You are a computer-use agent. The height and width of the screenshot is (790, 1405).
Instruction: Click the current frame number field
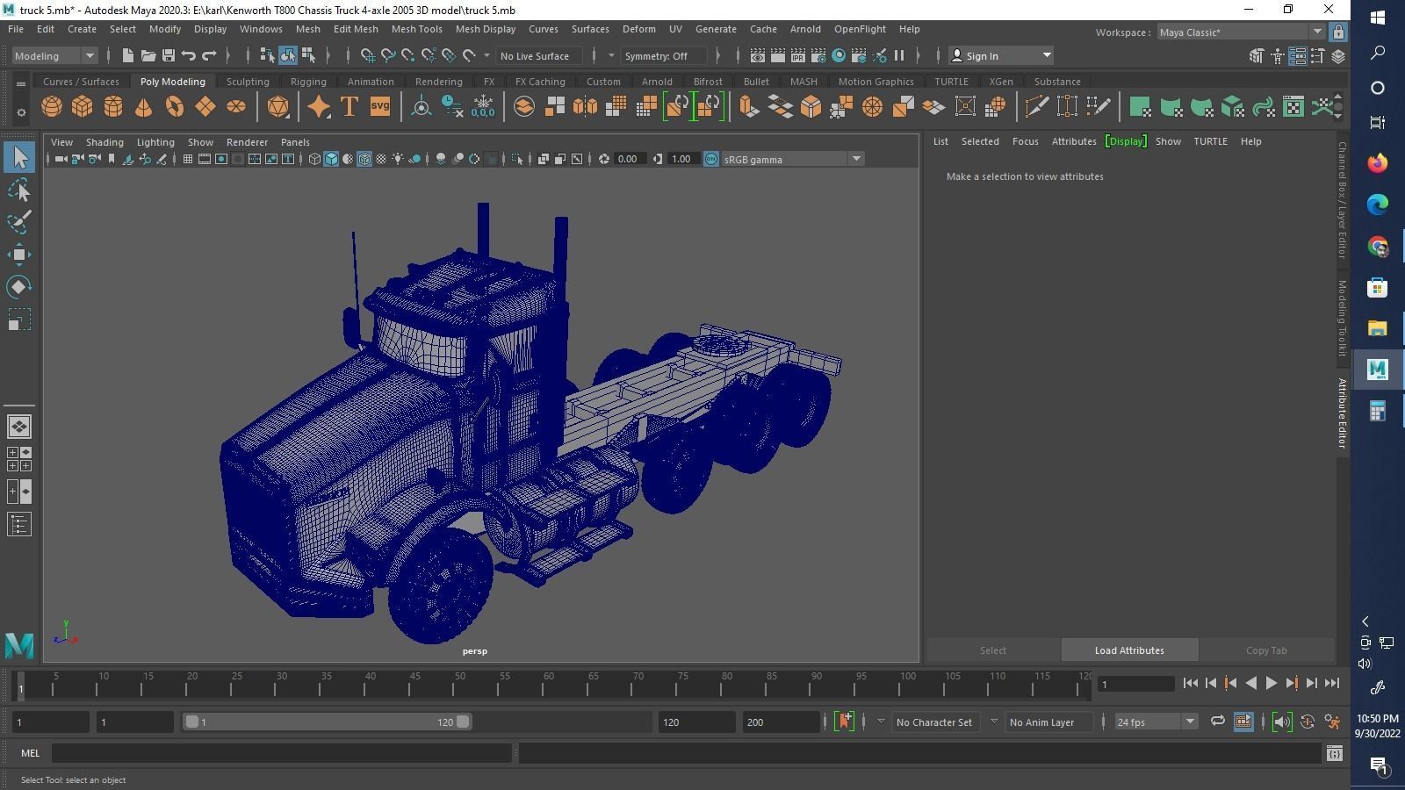click(x=1137, y=684)
